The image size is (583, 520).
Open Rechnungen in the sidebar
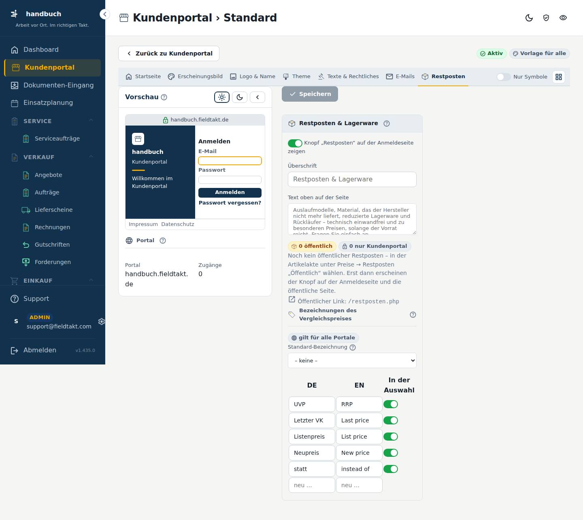tap(53, 227)
